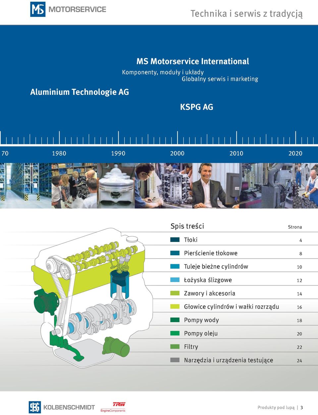Click the technician with engine block photo
The height and width of the screenshot is (415, 318).
click(x=164, y=186)
